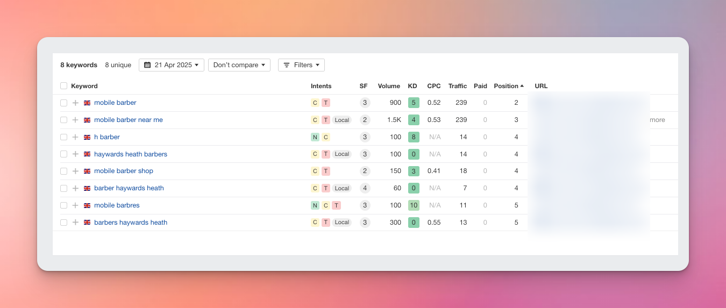Click the UK flag icon of 'h barber'
The image size is (726, 308).
coord(87,137)
